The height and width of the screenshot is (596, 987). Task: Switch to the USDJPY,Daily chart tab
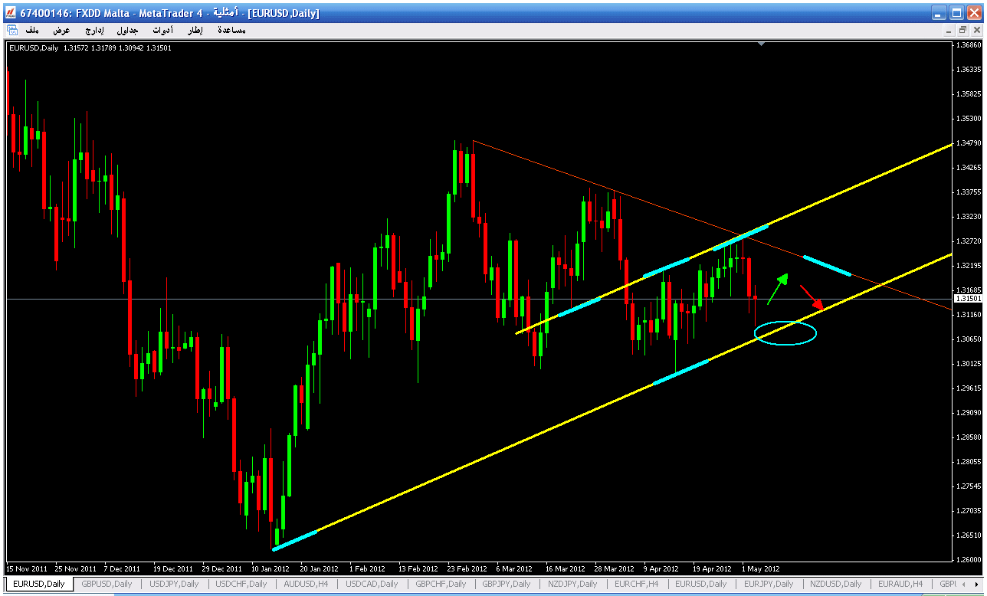tap(174, 584)
